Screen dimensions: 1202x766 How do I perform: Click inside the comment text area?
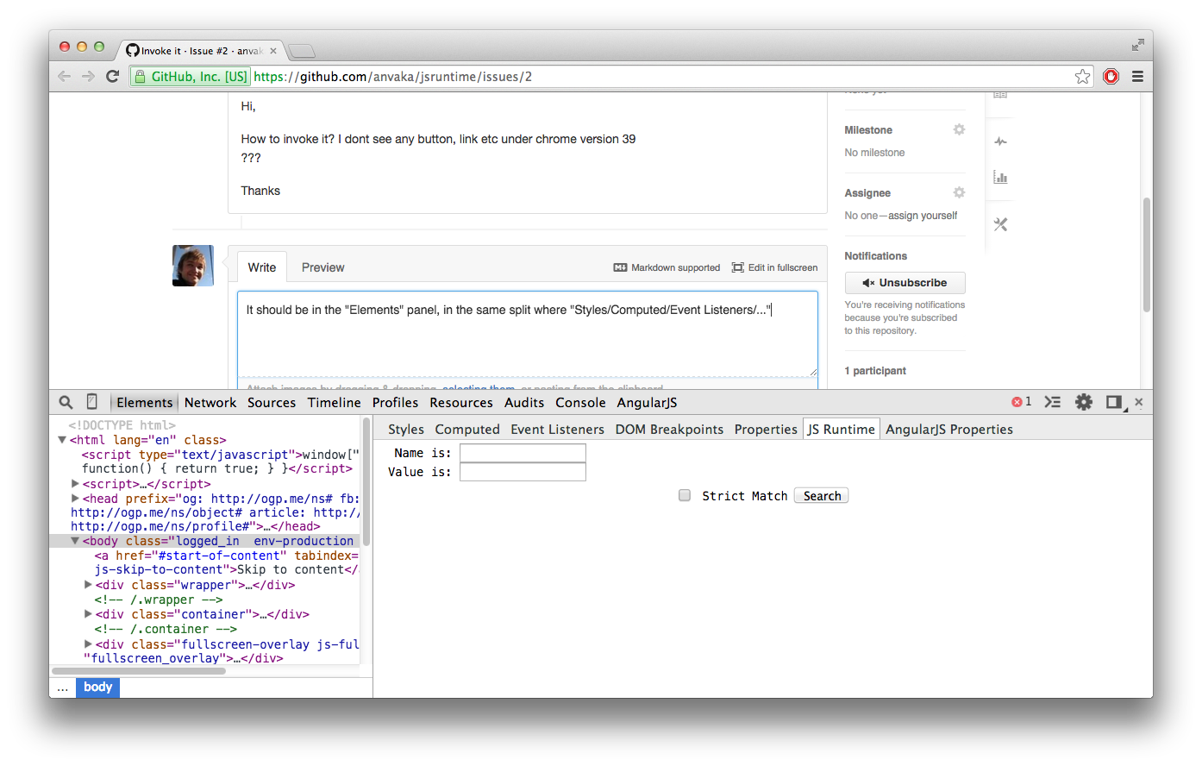tap(528, 334)
